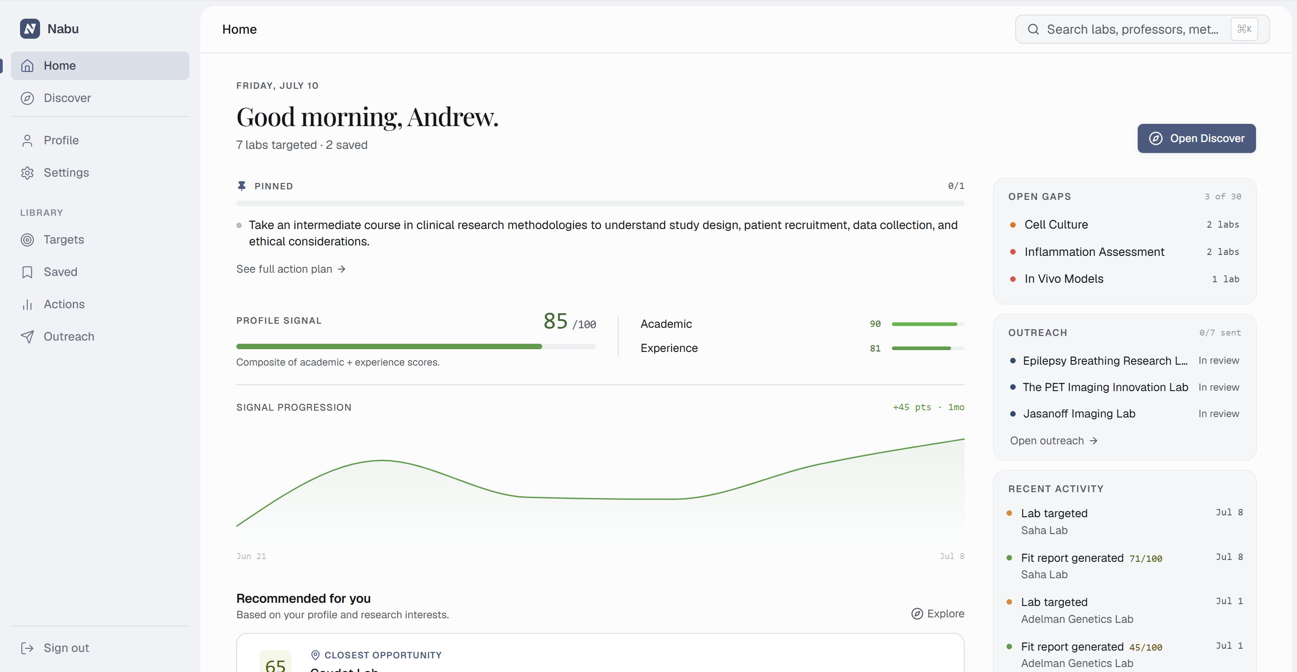Open Profile from the sidebar

(x=100, y=140)
